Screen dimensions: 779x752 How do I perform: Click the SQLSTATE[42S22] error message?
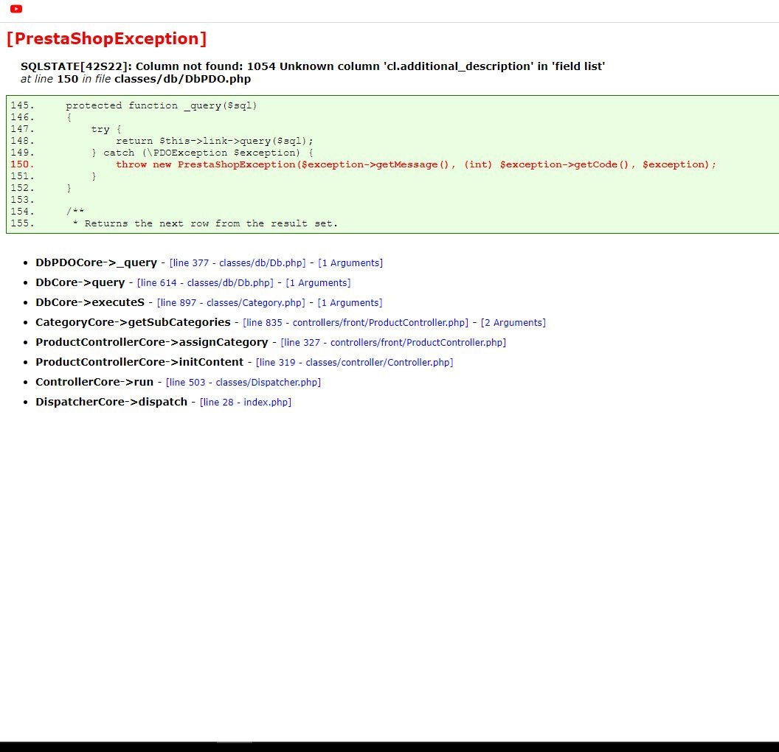[x=313, y=66]
